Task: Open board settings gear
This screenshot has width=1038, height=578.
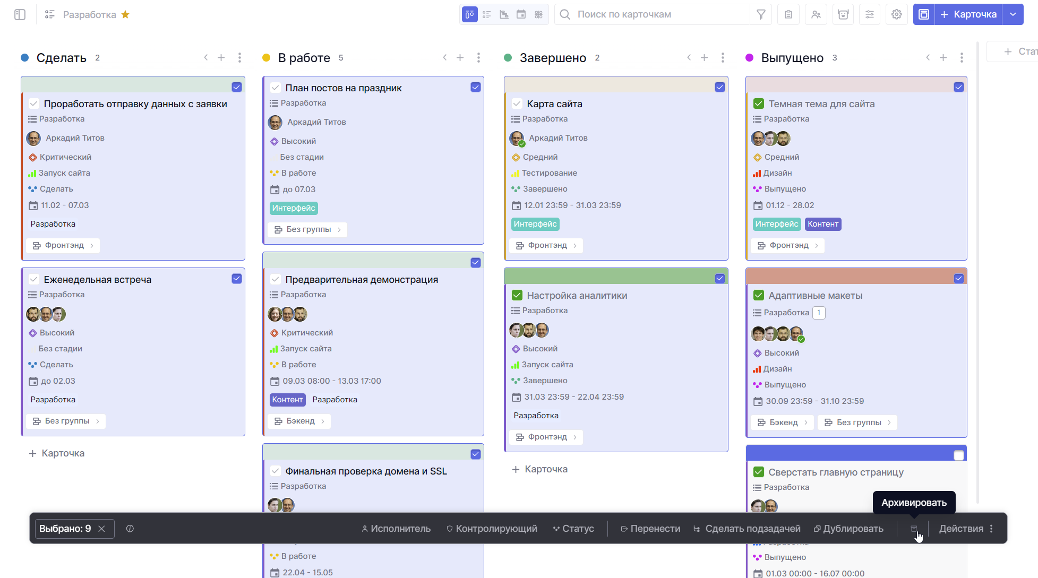Action: pos(897,14)
